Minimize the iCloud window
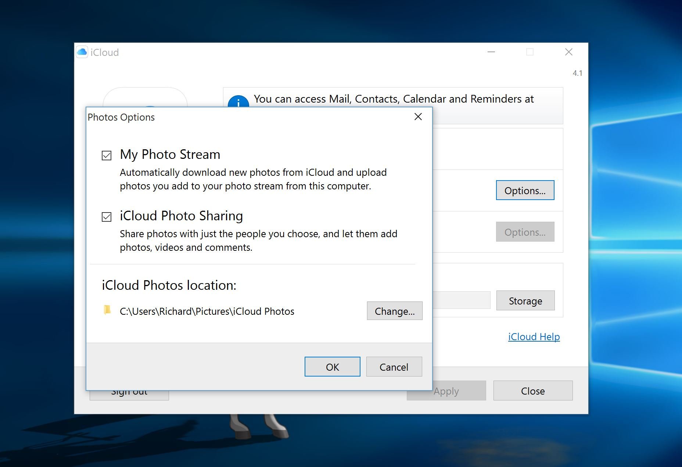682x467 pixels. (491, 52)
